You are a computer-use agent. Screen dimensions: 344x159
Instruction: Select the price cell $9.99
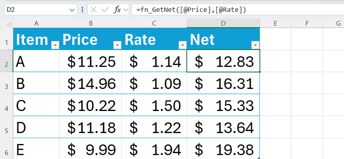tap(90, 149)
